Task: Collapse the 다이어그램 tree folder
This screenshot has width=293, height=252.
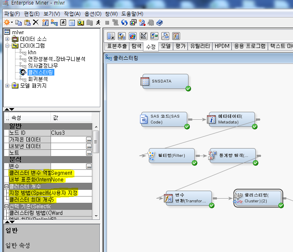Action: (x=7, y=45)
